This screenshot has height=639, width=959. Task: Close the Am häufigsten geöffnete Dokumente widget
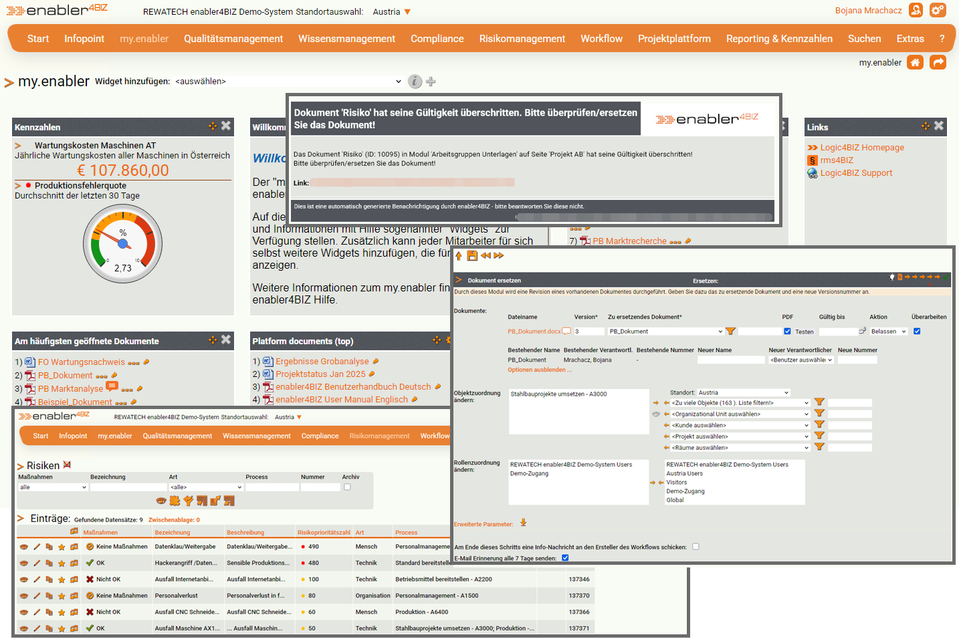click(x=226, y=340)
